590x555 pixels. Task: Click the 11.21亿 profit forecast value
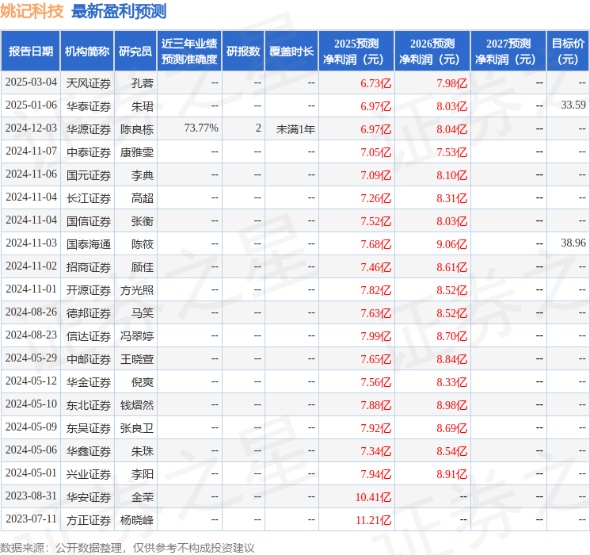pos(374,520)
